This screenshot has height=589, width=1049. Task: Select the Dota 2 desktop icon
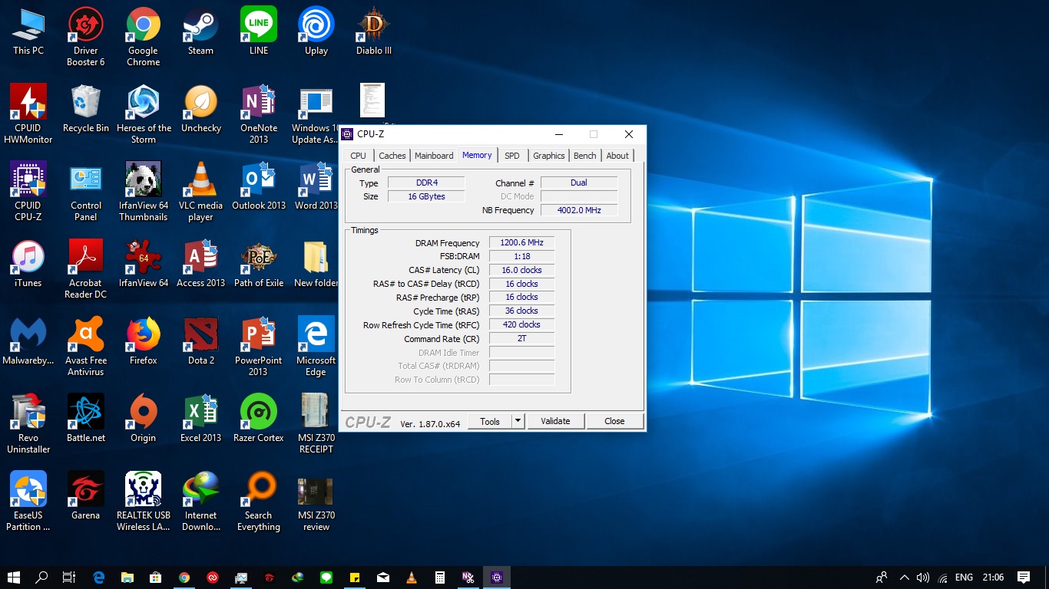(x=201, y=341)
